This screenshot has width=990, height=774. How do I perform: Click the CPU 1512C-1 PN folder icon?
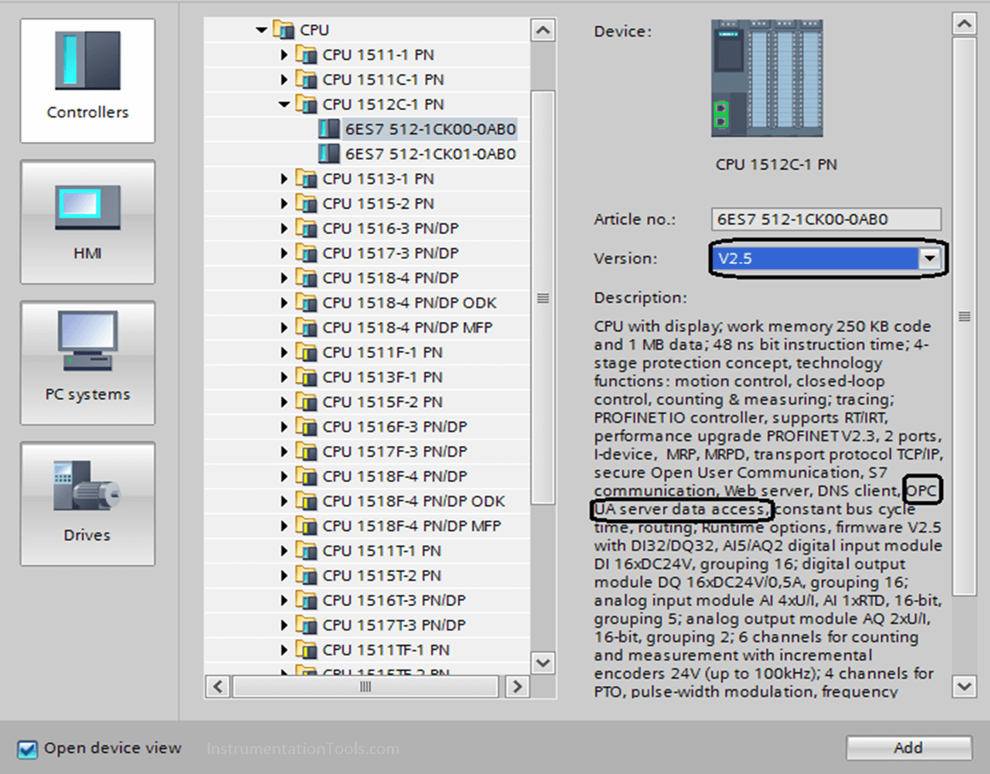[x=306, y=104]
